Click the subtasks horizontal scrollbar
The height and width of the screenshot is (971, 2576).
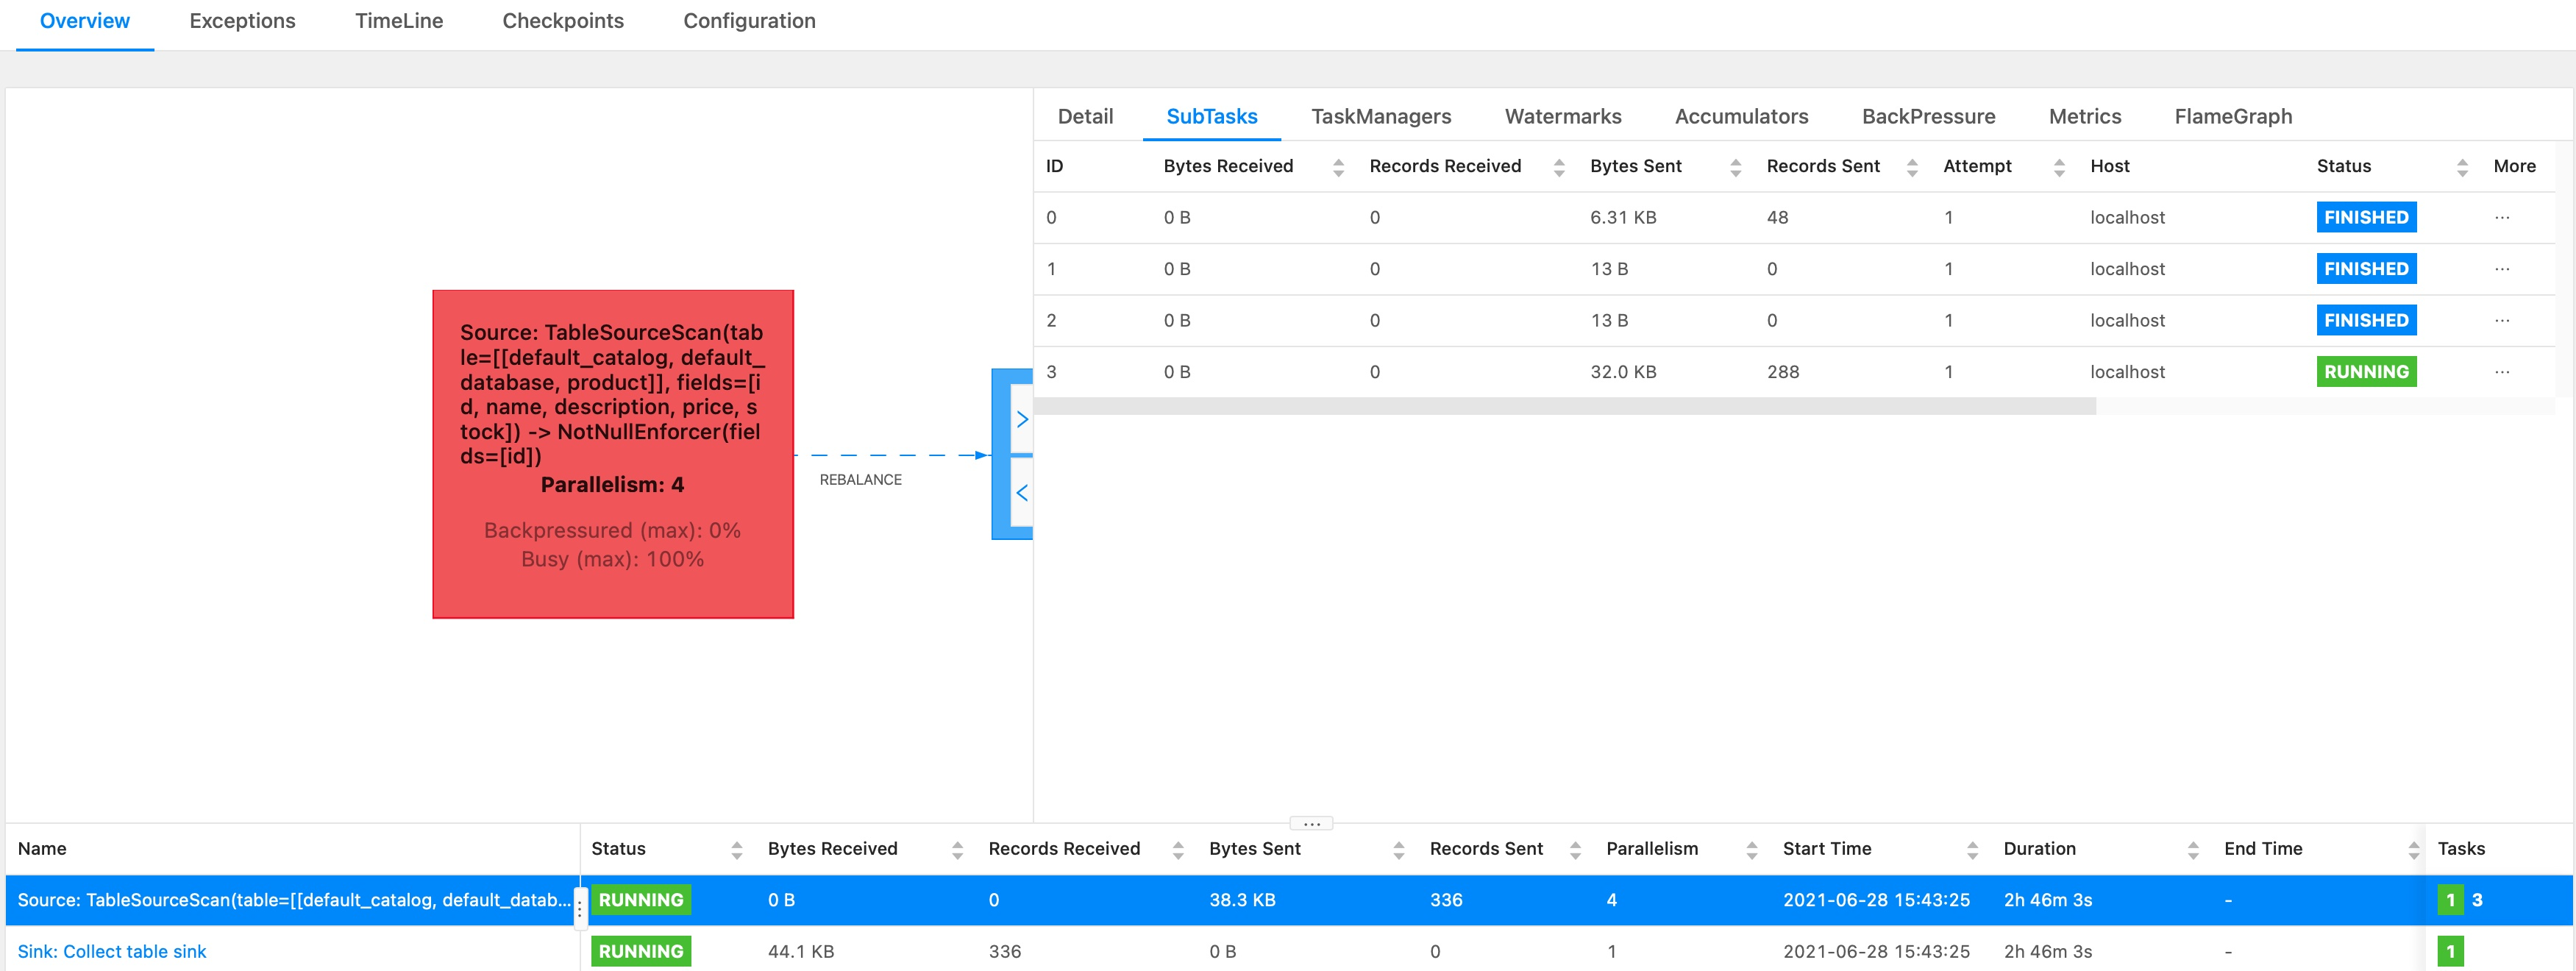(x=1564, y=406)
